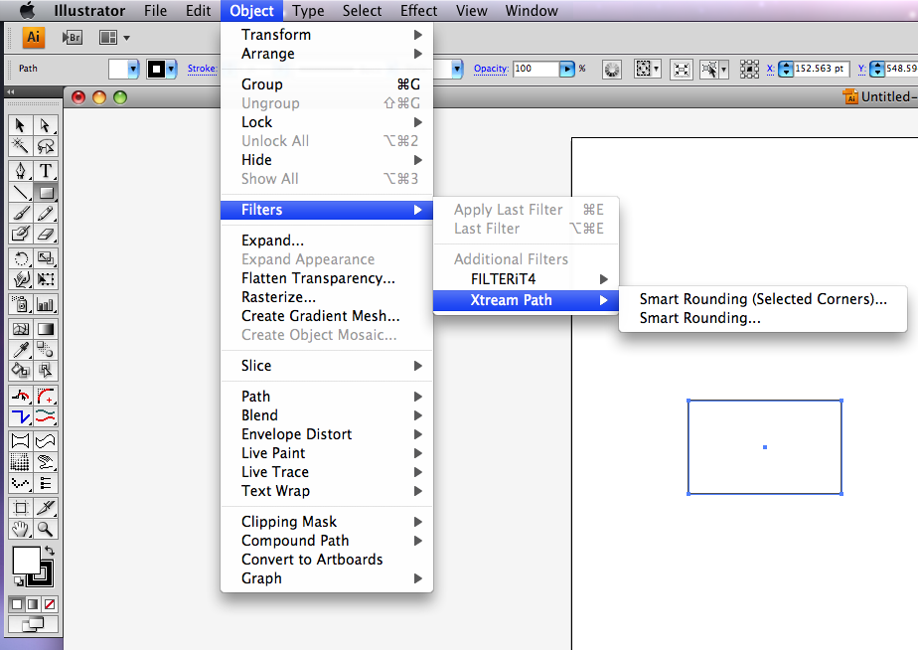Expand the Transform submenu
918x650 pixels.
click(x=327, y=35)
